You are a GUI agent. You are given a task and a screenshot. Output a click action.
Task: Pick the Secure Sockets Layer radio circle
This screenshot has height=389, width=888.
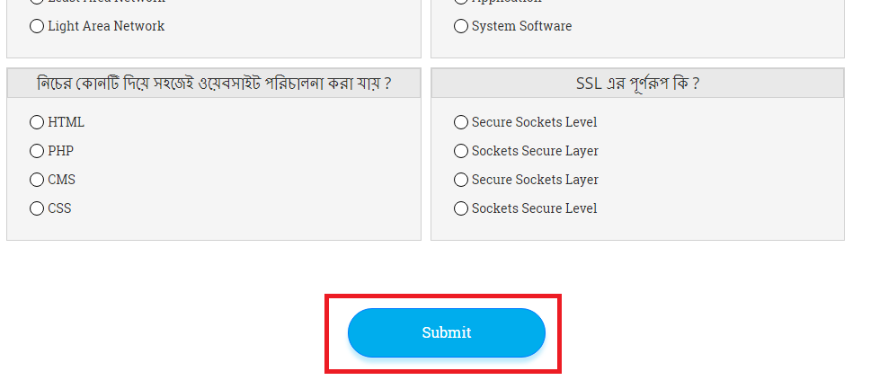pos(461,180)
